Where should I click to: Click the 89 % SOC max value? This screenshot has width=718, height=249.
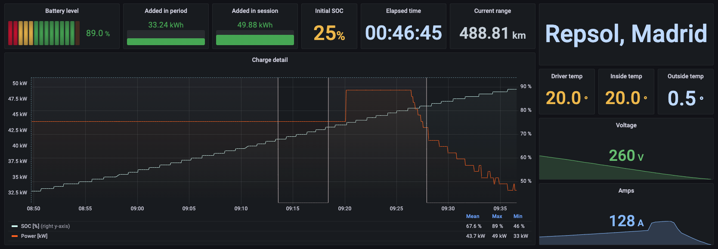click(497, 226)
